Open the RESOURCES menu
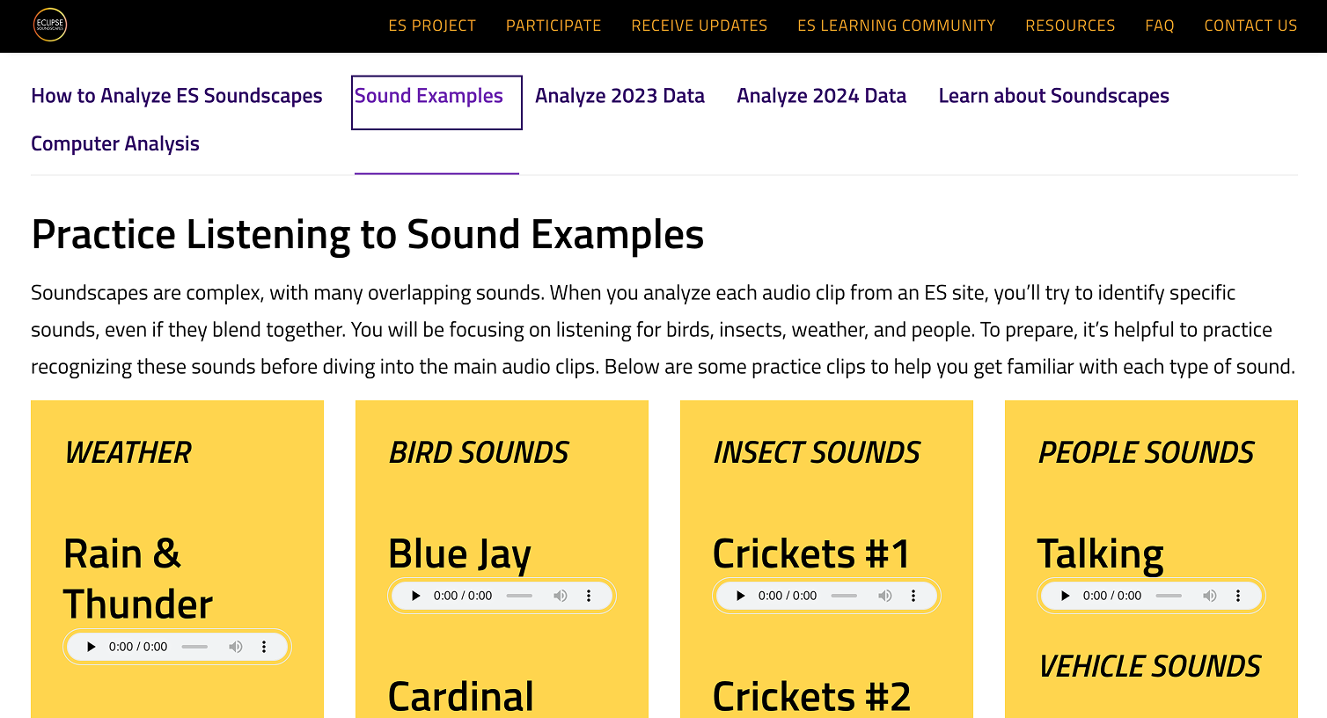1327x718 pixels. 1070,26
